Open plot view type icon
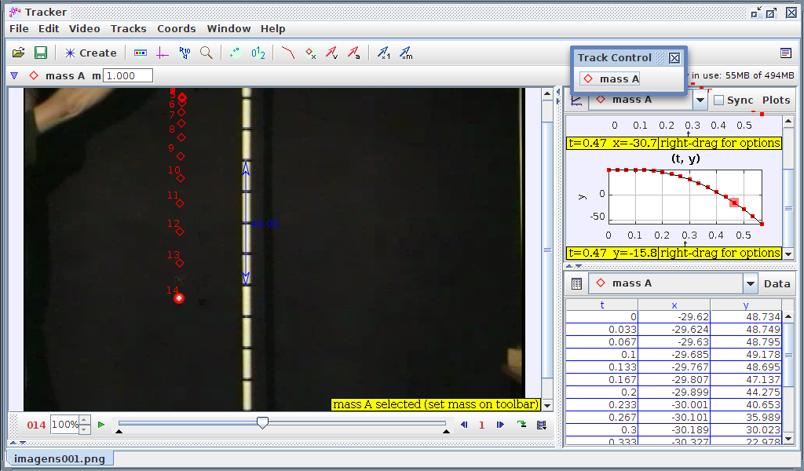Screen dimensions: 804x471 [576, 100]
